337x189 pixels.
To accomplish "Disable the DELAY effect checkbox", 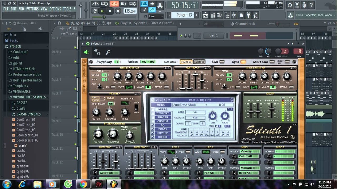I will click(x=153, y=129).
